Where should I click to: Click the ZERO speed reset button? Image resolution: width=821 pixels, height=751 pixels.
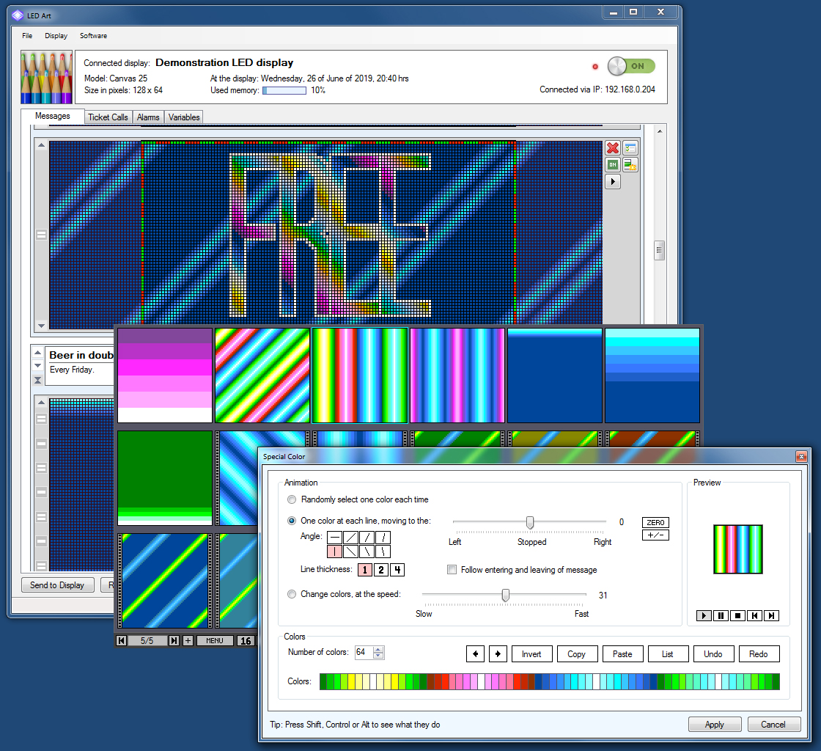pos(655,522)
